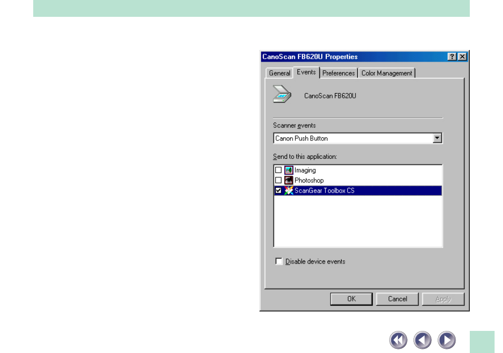Click the ScanGear Toolbox CS icon

(289, 190)
